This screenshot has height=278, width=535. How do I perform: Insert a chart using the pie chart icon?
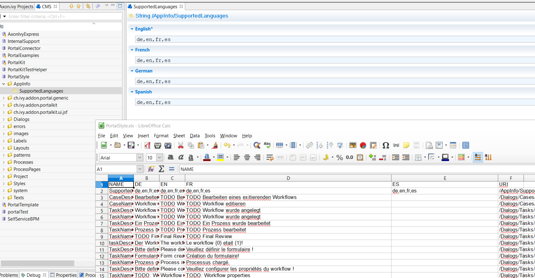coord(363,145)
